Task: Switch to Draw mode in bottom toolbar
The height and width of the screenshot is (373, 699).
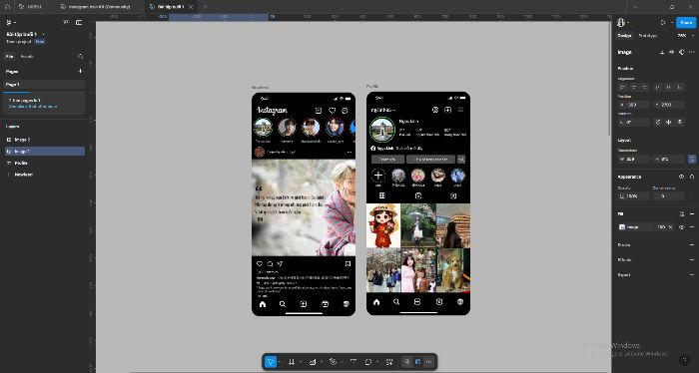Action: (x=407, y=362)
